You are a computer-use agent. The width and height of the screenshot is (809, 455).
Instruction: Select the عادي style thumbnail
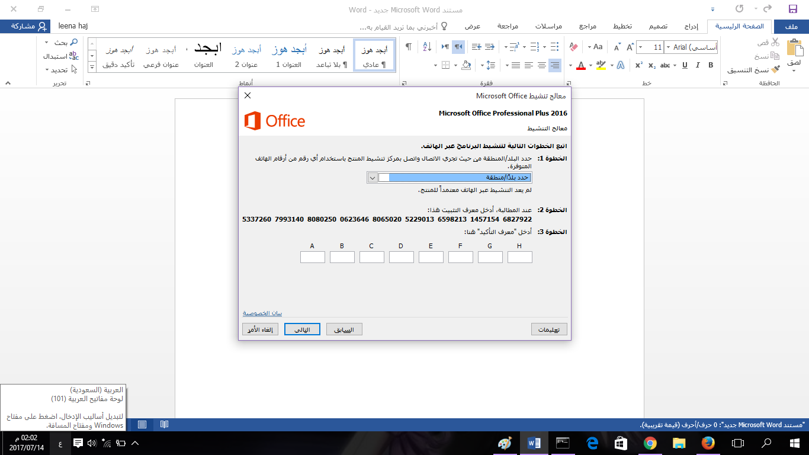(x=374, y=55)
